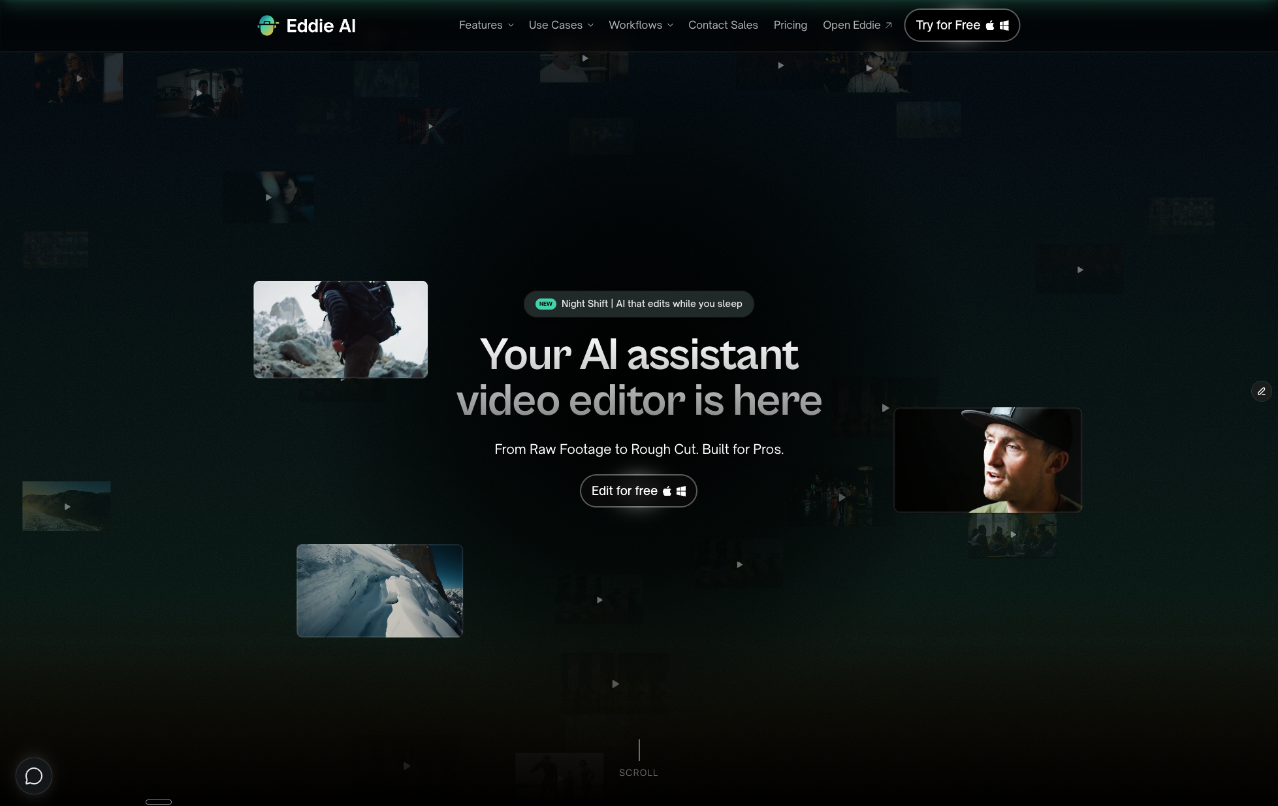
Task: Click the Eddie AI brand name text
Action: point(321,25)
